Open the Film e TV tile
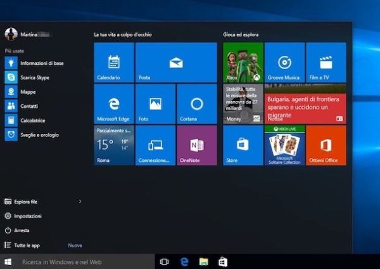This screenshot has height=269, width=380. (x=326, y=62)
